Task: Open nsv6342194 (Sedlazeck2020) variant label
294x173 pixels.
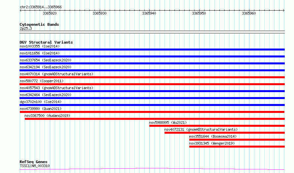Action: click(46, 67)
